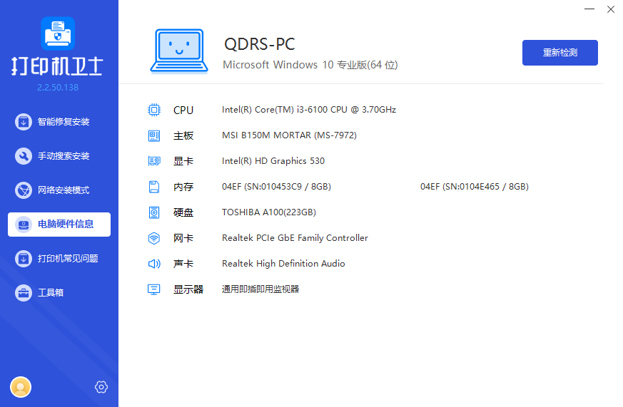Click the 手动搜索安装 search icon
The image size is (623, 407).
point(24,156)
